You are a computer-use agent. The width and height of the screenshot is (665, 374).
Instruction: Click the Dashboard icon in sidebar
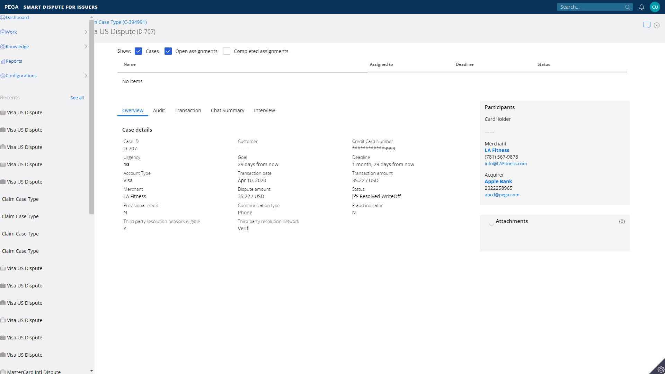coord(3,17)
